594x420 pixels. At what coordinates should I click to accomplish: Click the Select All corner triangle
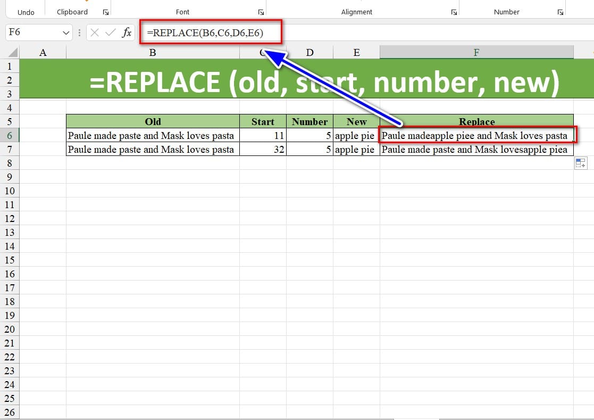coord(13,53)
